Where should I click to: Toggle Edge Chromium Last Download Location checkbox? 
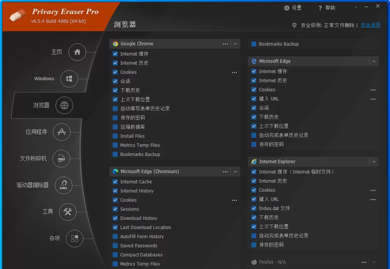click(x=115, y=227)
